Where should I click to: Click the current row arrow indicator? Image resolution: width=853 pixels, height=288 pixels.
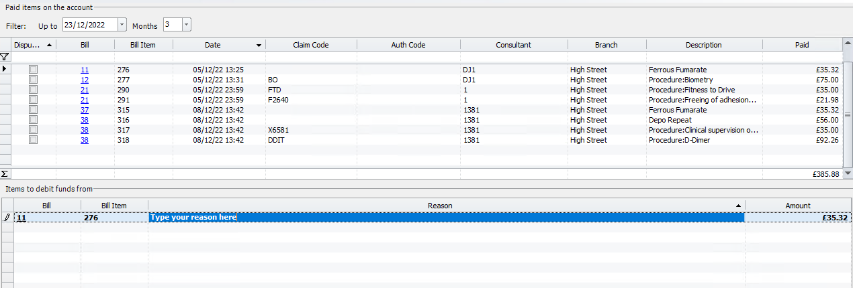(5, 69)
